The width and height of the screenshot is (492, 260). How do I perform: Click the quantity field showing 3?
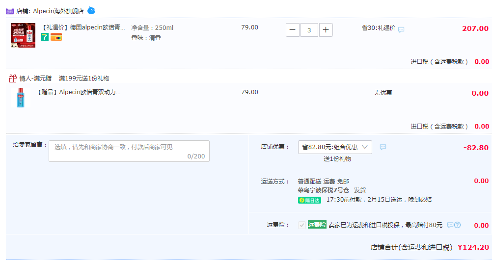point(309,30)
